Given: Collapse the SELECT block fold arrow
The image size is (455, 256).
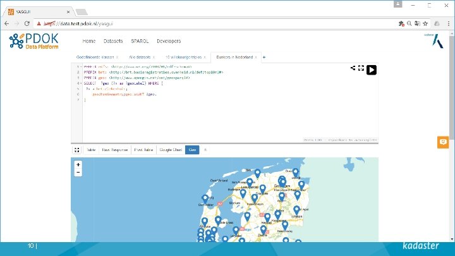Looking at the screenshot, I should tap(80, 83).
